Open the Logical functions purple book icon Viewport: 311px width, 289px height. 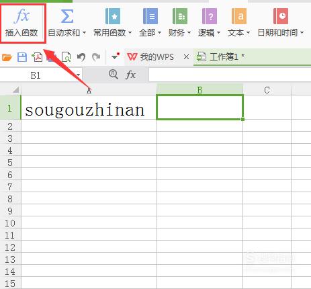(x=210, y=16)
